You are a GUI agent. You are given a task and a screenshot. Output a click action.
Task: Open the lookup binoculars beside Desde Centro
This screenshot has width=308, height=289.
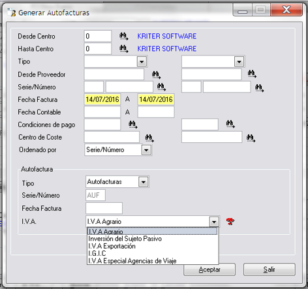click(x=124, y=37)
